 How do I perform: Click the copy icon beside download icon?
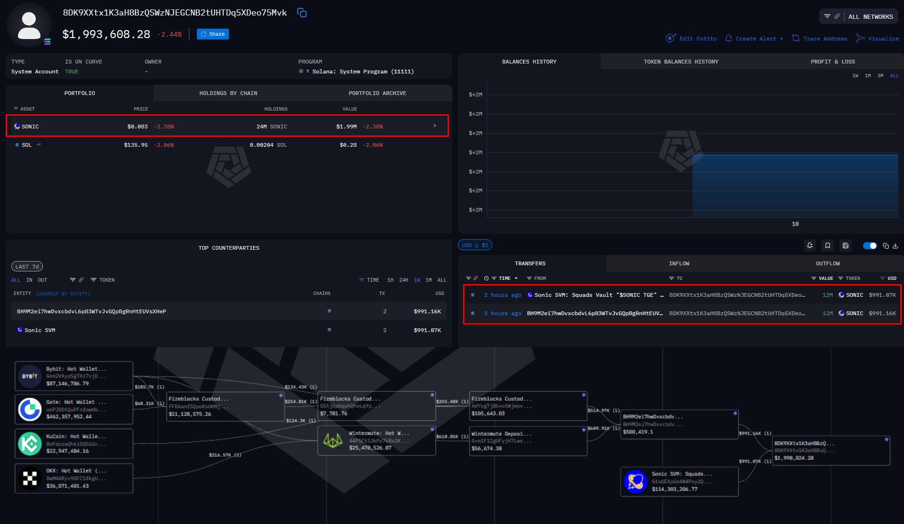[x=886, y=246]
